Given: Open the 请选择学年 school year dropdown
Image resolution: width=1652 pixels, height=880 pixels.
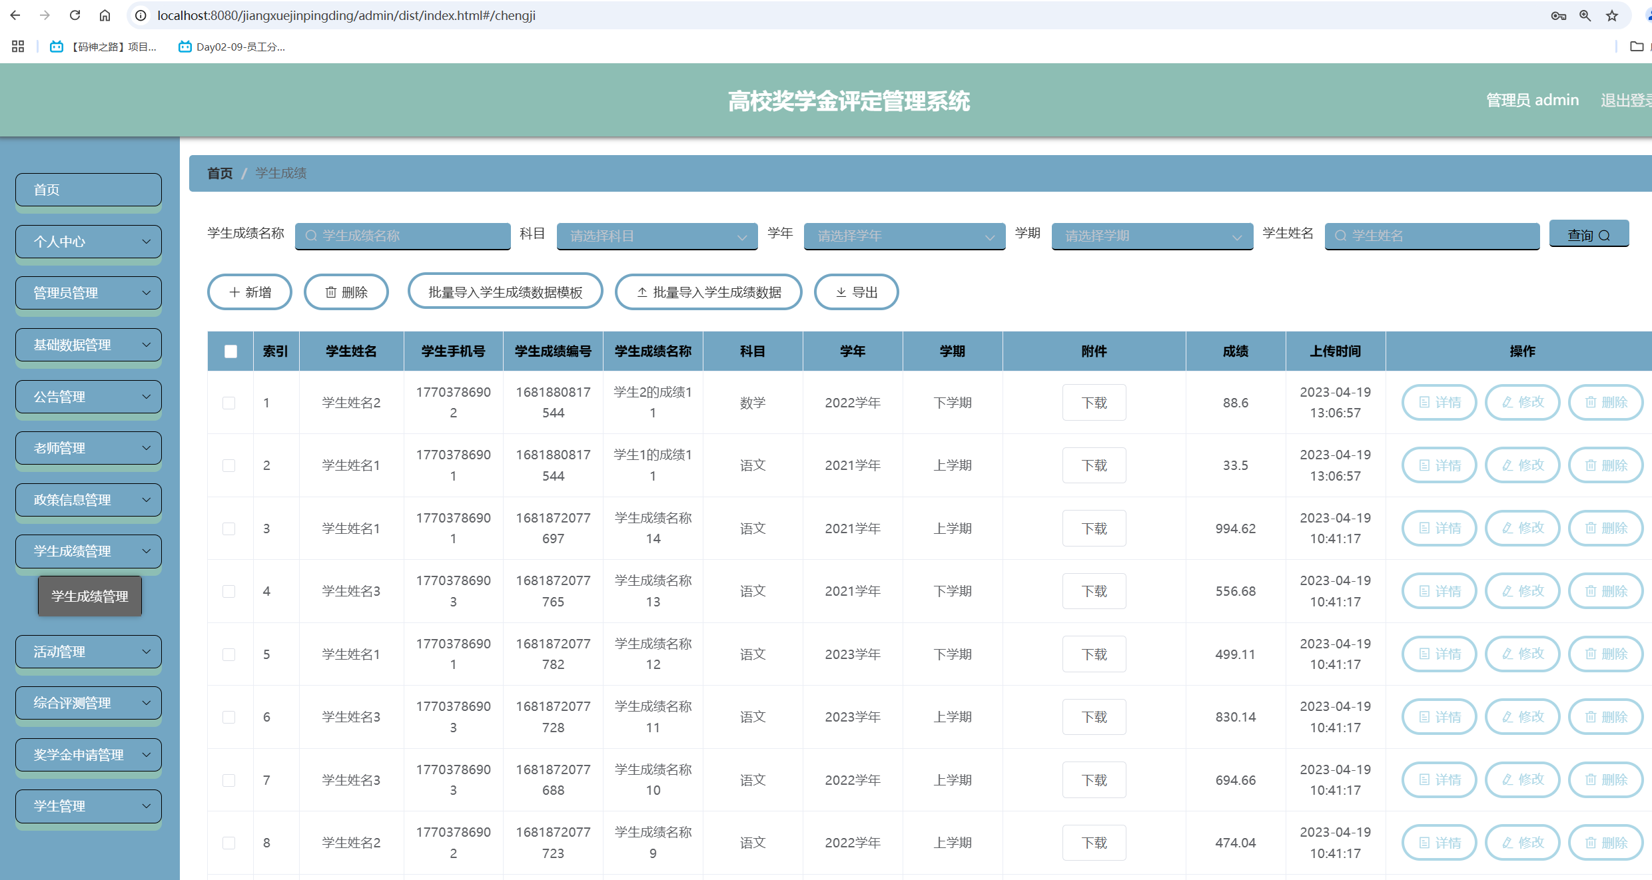Looking at the screenshot, I should coord(905,236).
